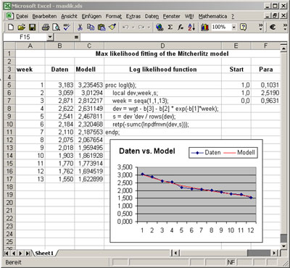Image resolution: width=290 pixels, height=268 pixels.
Task: Launch the Chart Wizard icon
Action: pyautogui.click(x=204, y=27)
